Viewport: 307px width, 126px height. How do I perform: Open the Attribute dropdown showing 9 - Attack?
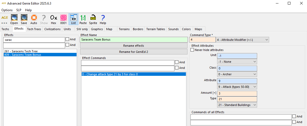point(237,87)
